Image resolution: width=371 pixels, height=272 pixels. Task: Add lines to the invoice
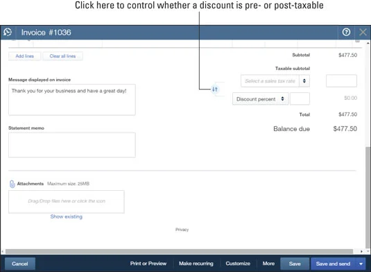(x=24, y=56)
